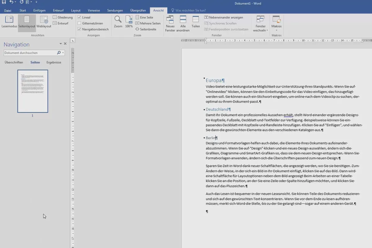Open the Zoom dialog magnifier

pos(118,22)
